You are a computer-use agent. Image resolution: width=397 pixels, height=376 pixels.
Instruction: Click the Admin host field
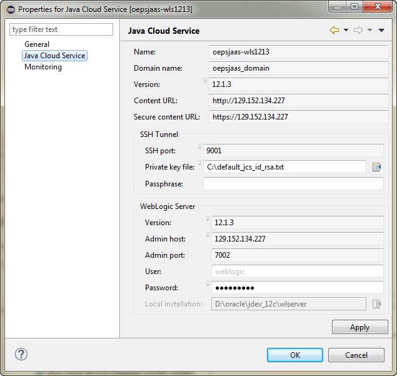(298, 238)
